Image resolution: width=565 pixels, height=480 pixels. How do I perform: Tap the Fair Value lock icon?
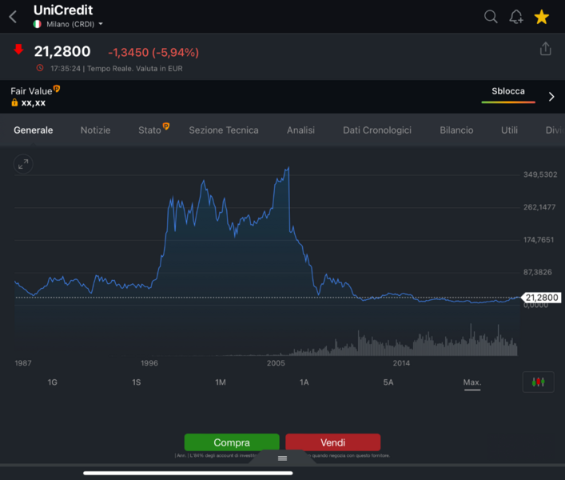15,102
